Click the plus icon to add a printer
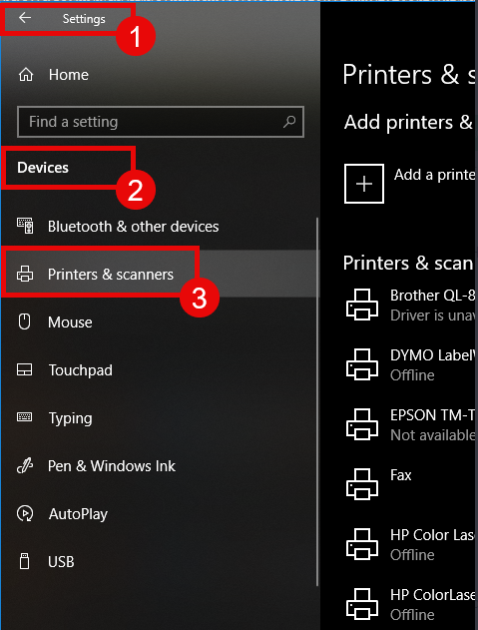 click(364, 184)
